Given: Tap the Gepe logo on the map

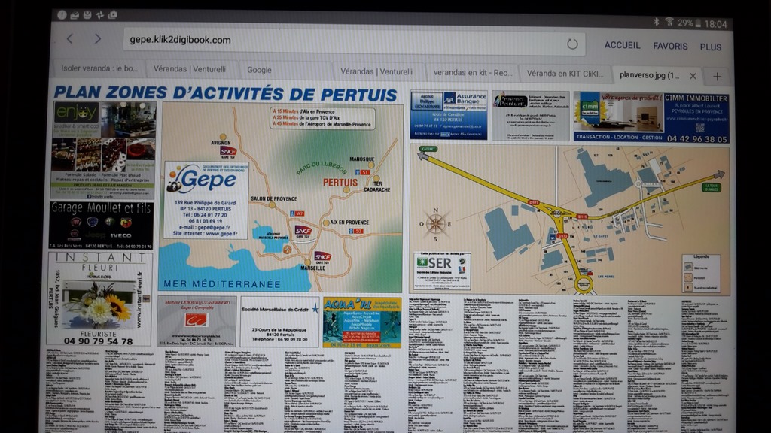Looking at the screenshot, I should coord(207,179).
